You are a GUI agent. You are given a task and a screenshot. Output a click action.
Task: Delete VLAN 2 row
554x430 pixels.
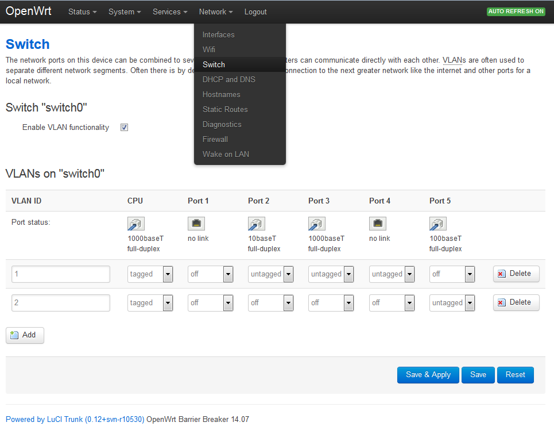coord(516,302)
